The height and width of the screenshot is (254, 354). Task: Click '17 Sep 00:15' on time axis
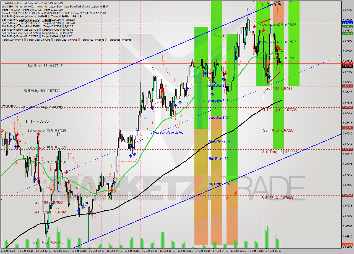(203, 251)
